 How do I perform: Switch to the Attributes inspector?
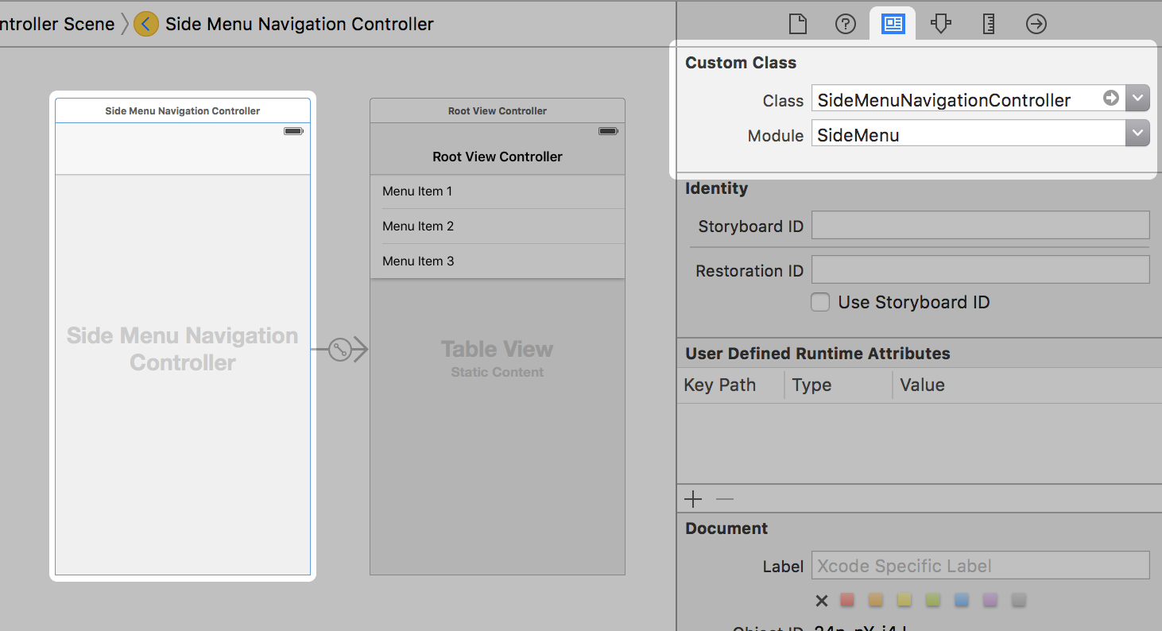(x=941, y=24)
